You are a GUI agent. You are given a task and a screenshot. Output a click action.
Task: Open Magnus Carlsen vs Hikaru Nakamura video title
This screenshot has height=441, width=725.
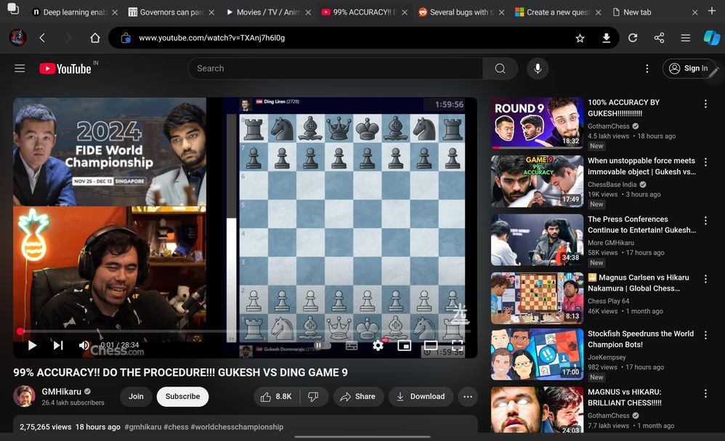(639, 283)
